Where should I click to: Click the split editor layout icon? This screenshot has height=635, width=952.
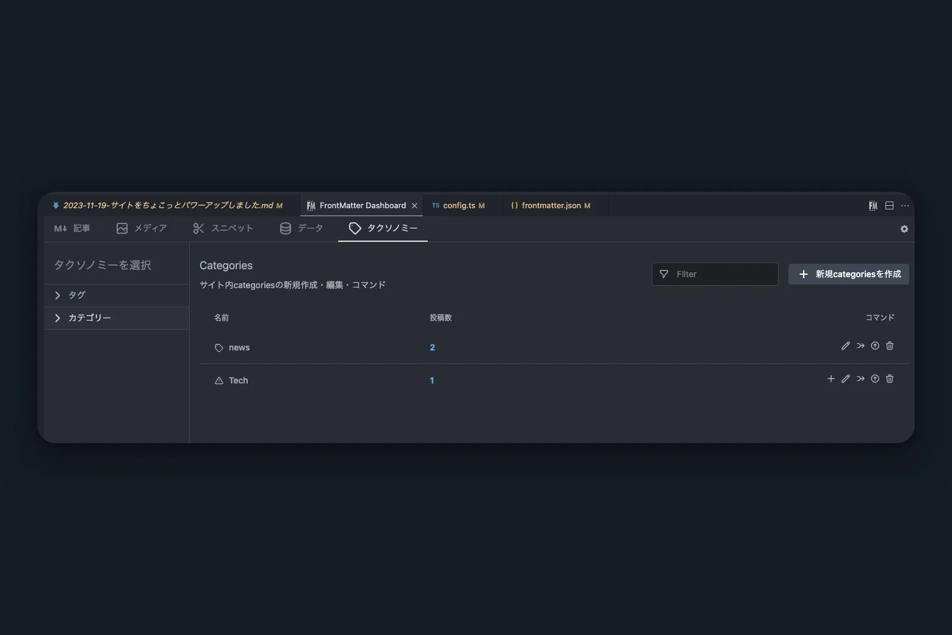[889, 206]
